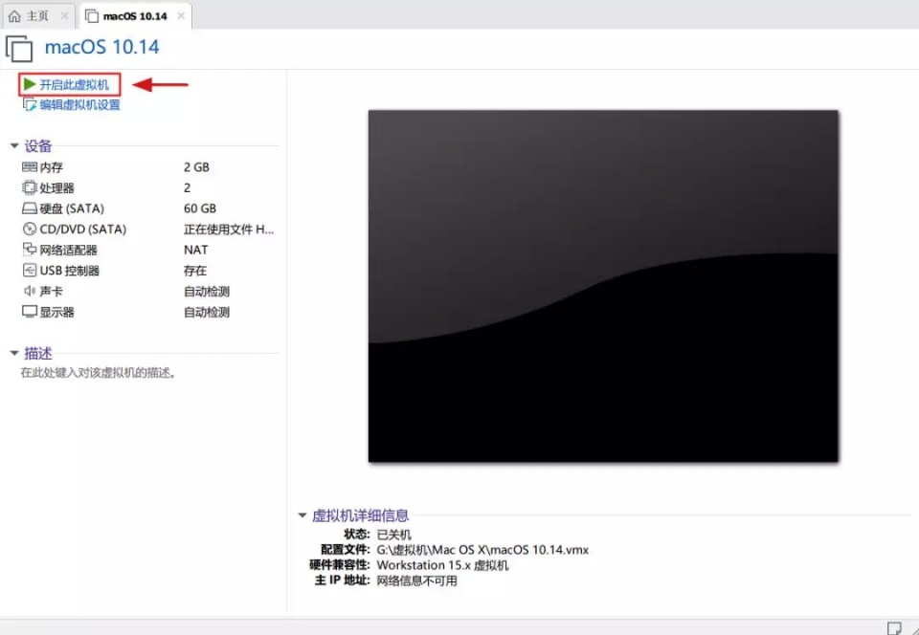Close the 主页 tab
919x635 pixels.
(x=64, y=16)
